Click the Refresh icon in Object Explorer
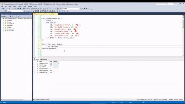Viewport: 185px width, 104px height. (x=16, y=16)
